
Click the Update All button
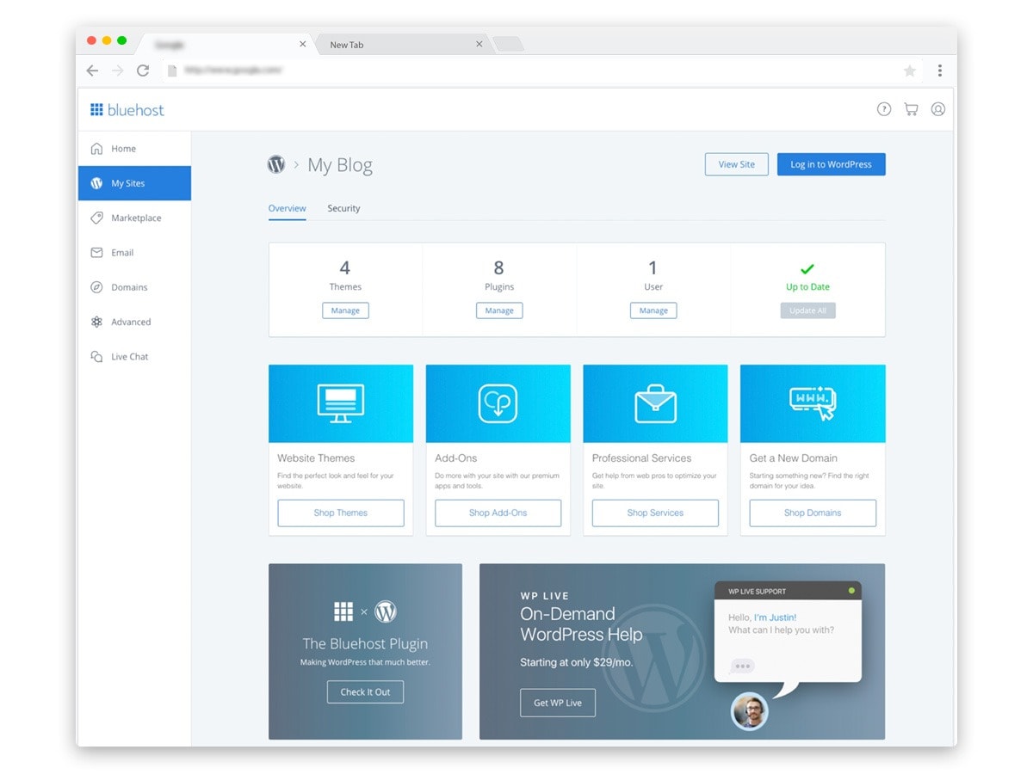(x=807, y=310)
